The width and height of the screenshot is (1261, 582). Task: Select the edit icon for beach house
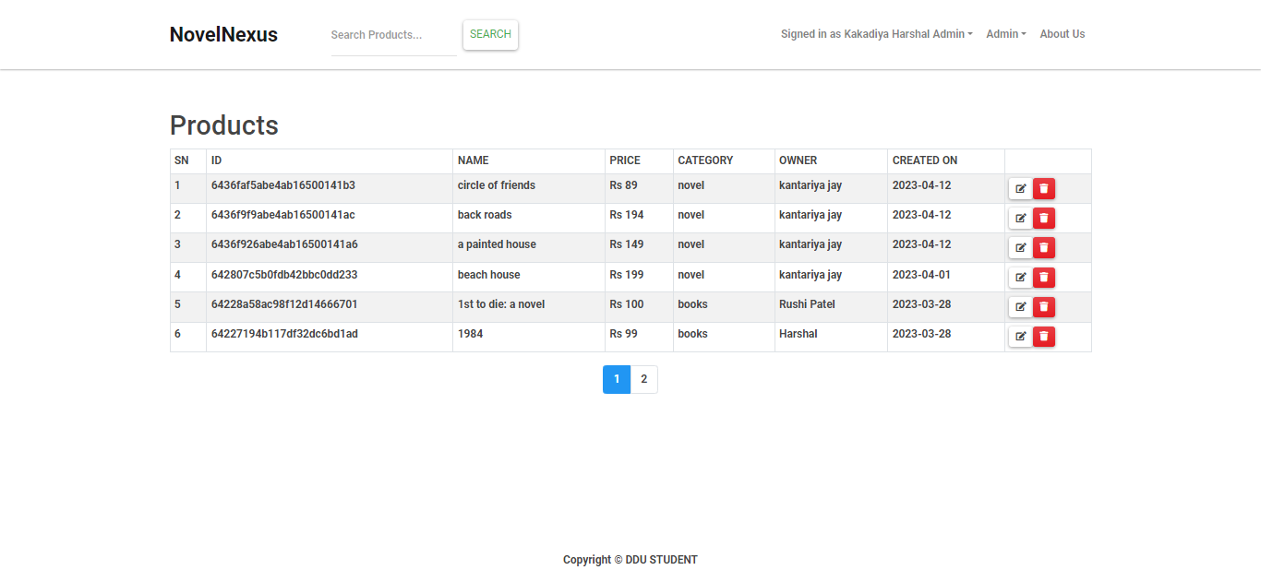[x=1020, y=277]
